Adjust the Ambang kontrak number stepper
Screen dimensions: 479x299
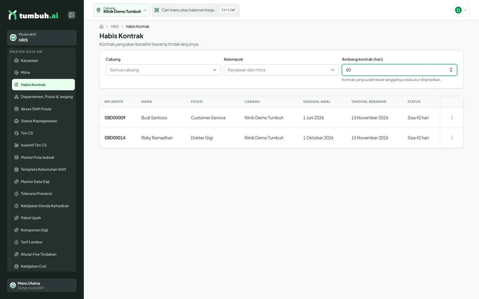[451, 70]
